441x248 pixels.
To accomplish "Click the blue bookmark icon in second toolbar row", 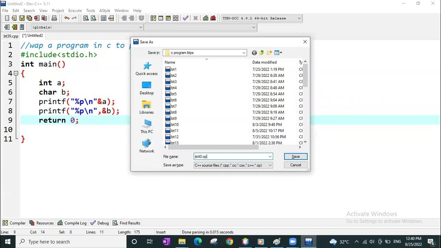I will click(x=22, y=27).
